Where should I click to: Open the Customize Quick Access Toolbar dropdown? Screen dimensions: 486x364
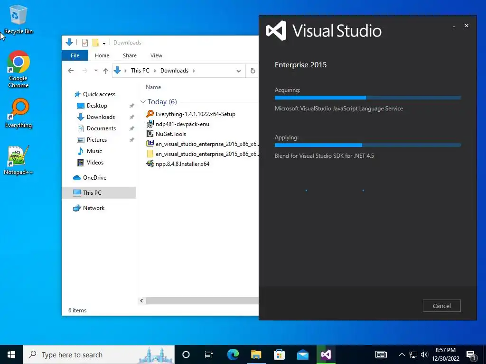104,43
